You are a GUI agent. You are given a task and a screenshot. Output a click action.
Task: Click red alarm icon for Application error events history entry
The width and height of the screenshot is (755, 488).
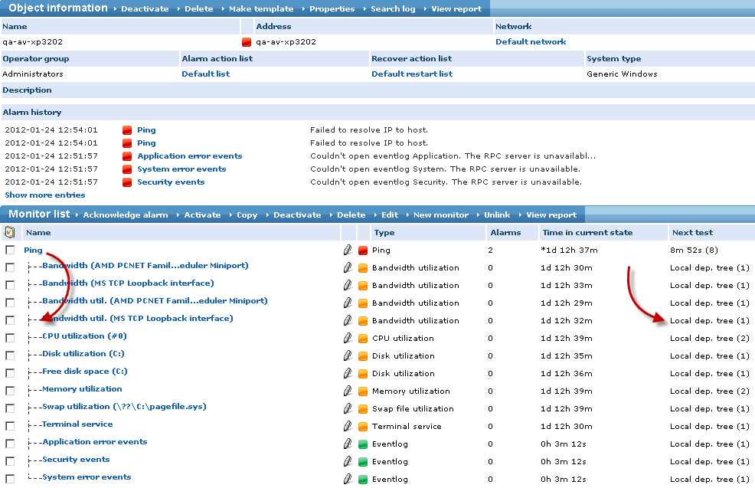click(127, 156)
